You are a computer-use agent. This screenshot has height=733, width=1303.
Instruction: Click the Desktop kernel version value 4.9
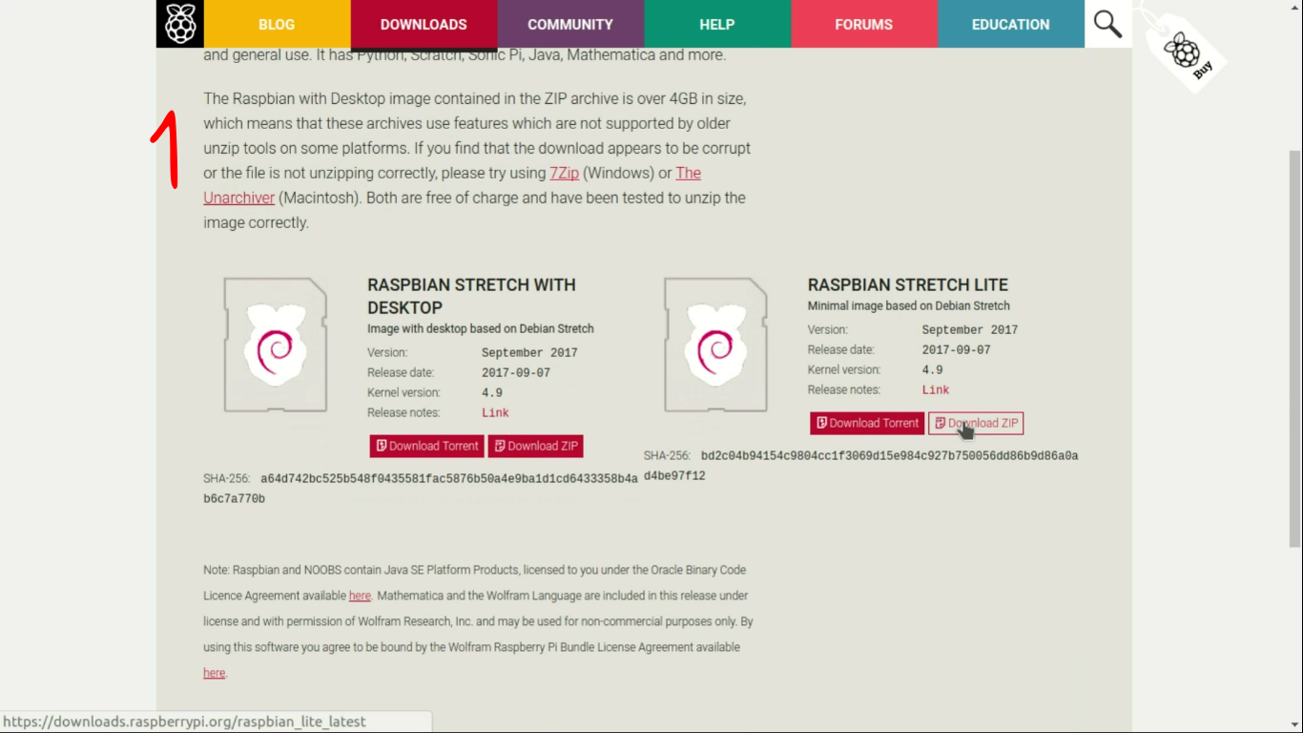[492, 392]
